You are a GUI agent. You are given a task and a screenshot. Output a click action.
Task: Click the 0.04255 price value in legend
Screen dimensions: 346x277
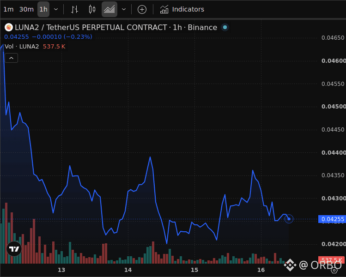(17, 37)
